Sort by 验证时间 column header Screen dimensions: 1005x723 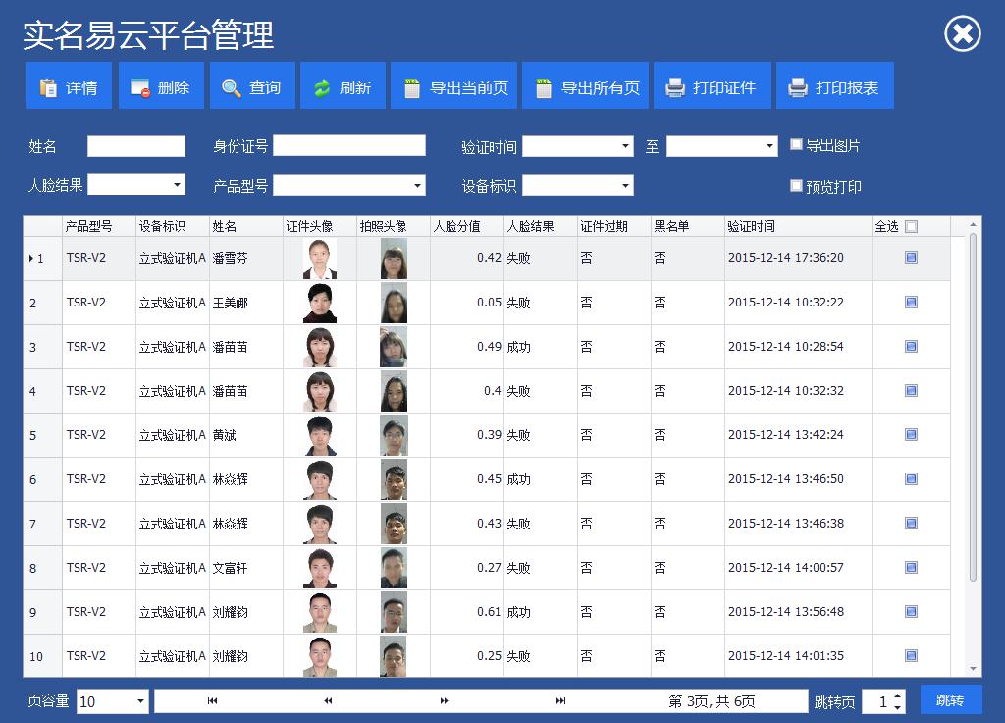[x=799, y=226]
